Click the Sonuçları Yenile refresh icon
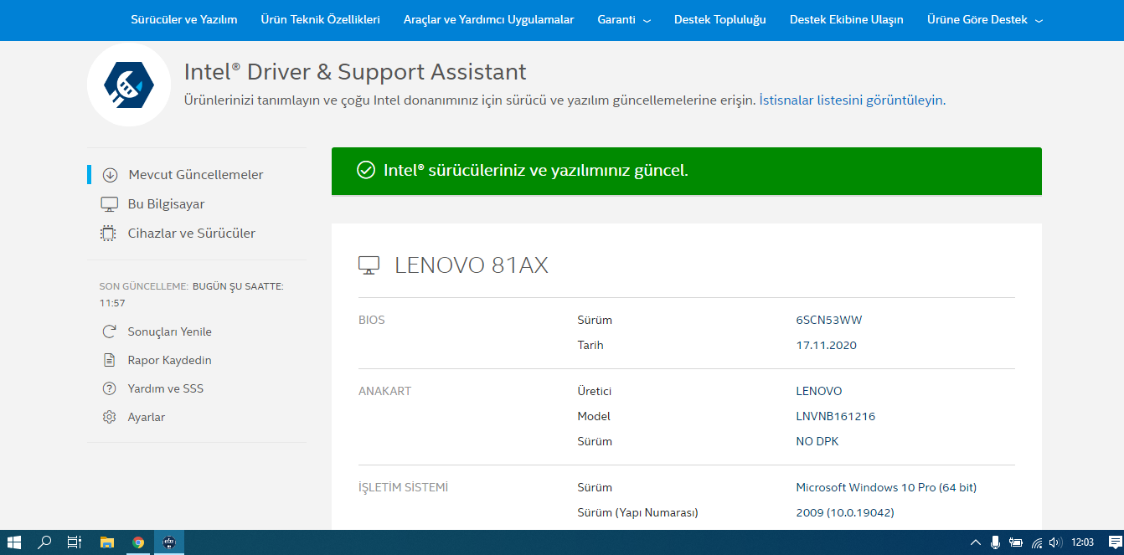Image resolution: width=1124 pixels, height=555 pixels. (x=109, y=331)
